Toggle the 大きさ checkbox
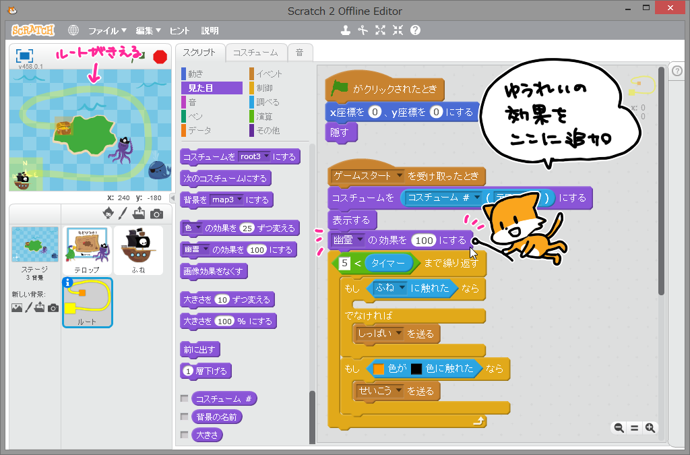 click(185, 435)
